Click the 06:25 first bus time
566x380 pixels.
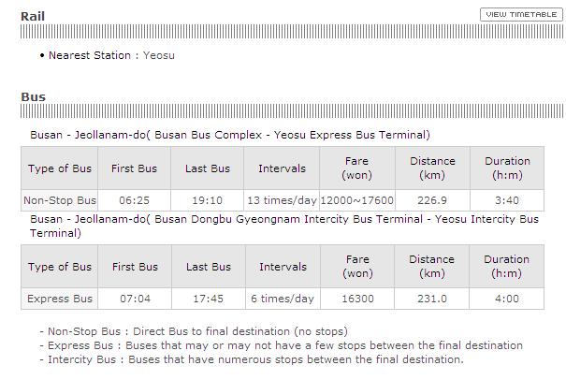pyautogui.click(x=135, y=200)
